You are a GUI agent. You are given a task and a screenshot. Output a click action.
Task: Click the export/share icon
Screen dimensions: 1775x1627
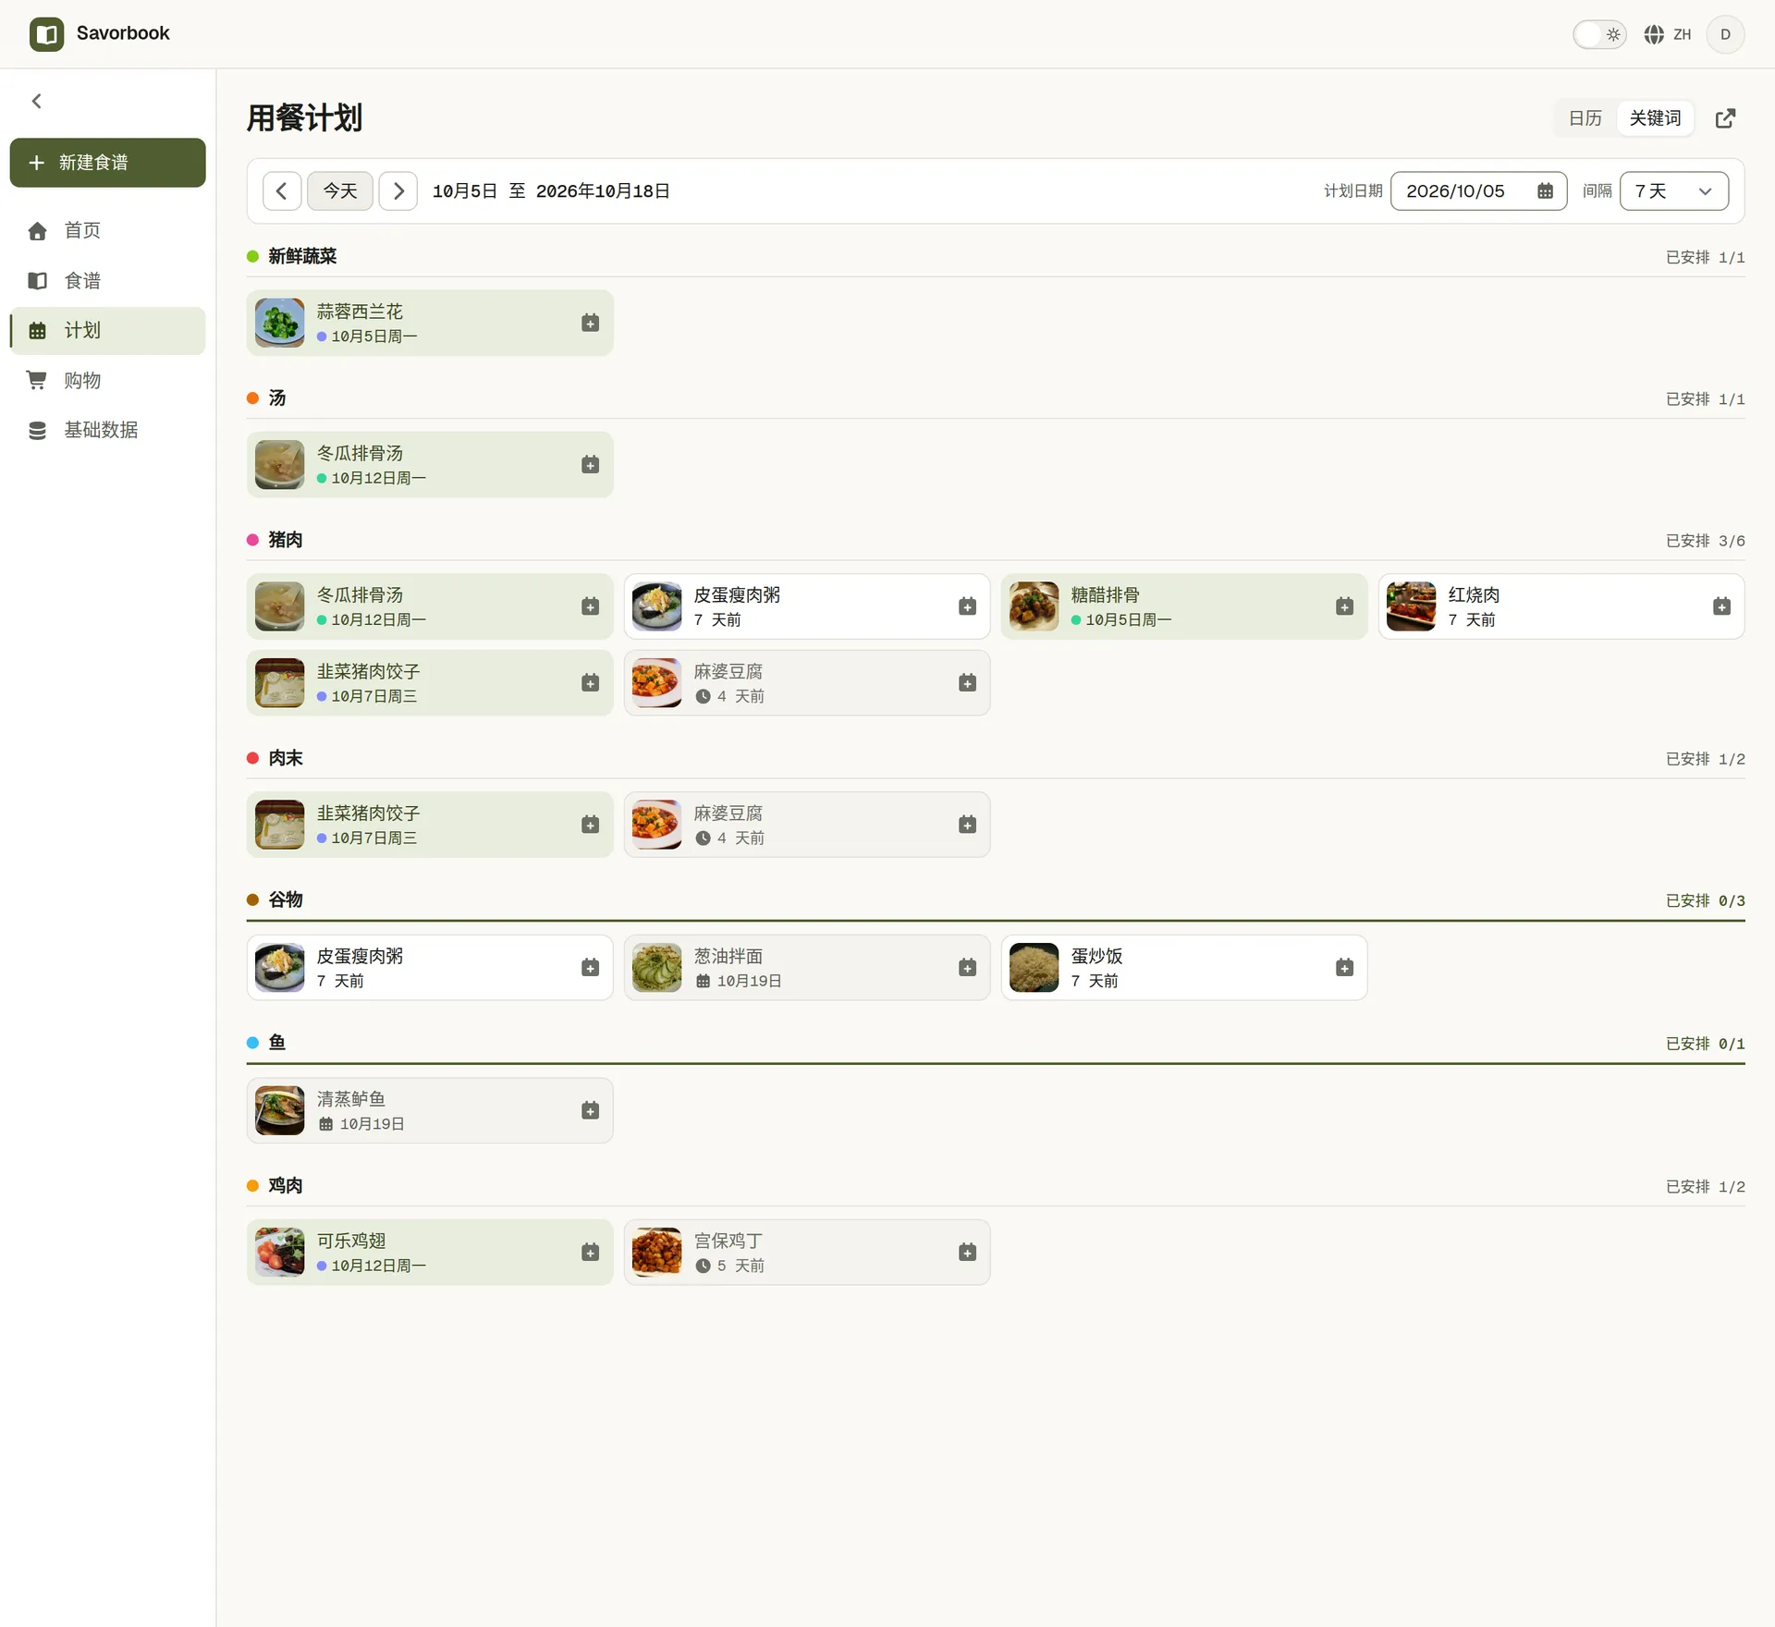(1725, 118)
